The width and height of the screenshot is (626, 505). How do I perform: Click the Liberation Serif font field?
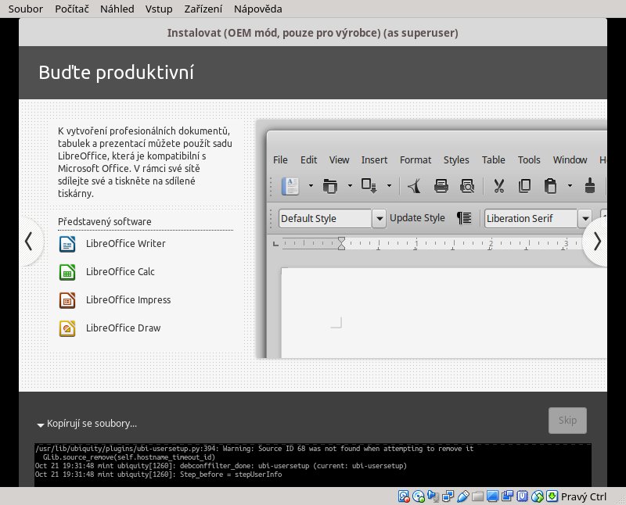pyautogui.click(x=531, y=219)
